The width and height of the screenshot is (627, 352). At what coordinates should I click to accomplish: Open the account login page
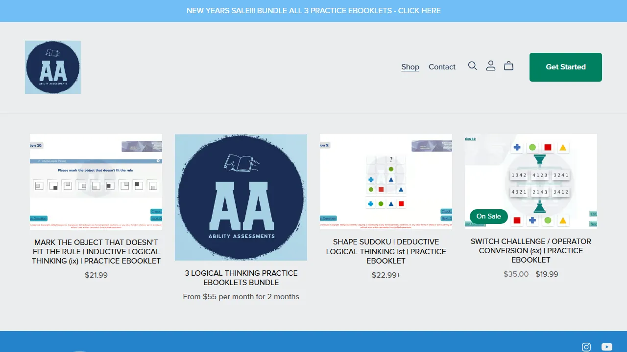pos(491,66)
